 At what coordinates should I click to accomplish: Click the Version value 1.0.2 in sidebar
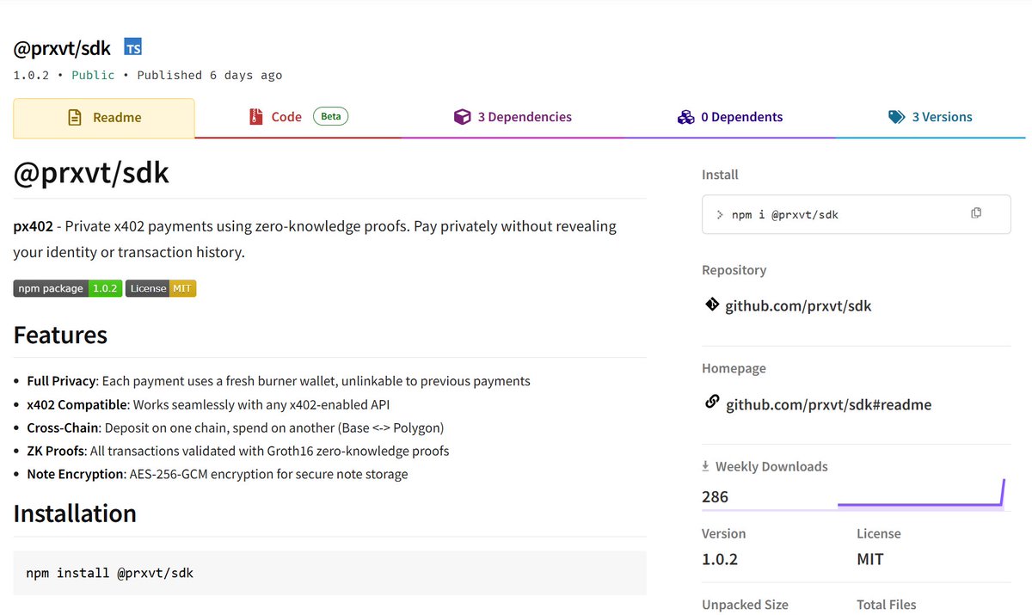(x=720, y=559)
